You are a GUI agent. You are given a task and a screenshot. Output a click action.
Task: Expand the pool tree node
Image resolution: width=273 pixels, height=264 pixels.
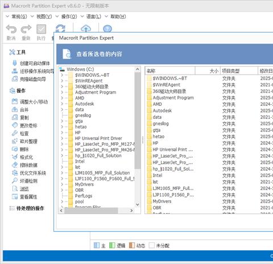[62, 201]
